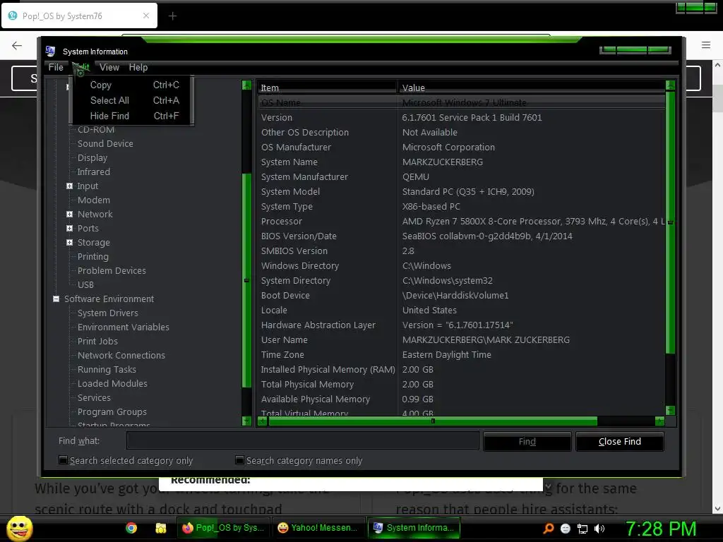723x542 pixels.
Task: Click the round smiley tray icon
Action: pyautogui.click(x=566, y=529)
